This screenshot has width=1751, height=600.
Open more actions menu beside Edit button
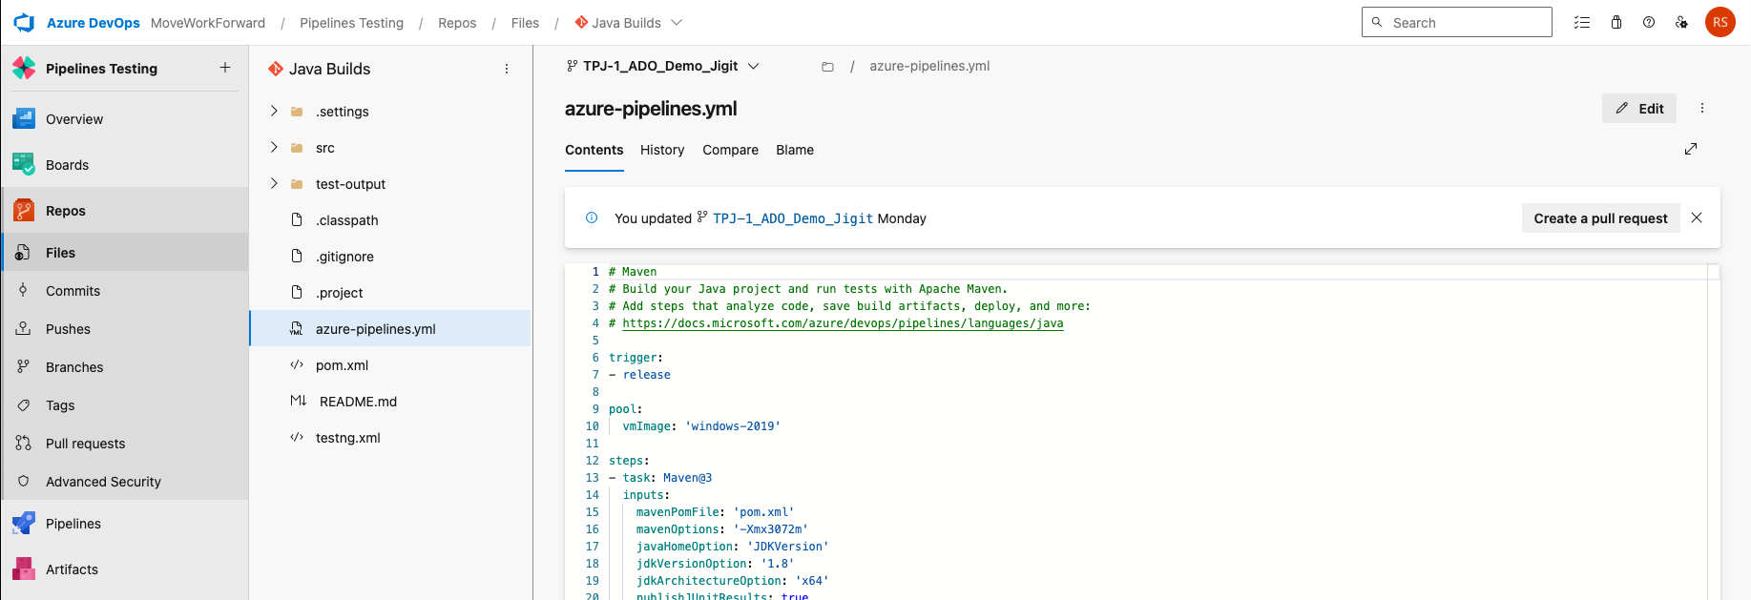[1701, 109]
